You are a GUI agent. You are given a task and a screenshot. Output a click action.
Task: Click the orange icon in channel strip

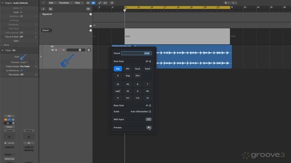coord(5,120)
